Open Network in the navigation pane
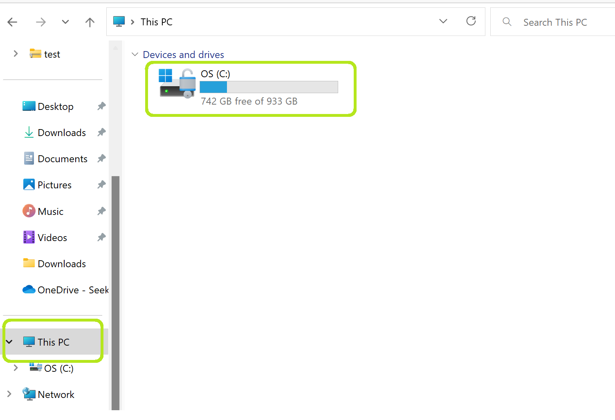 click(x=56, y=395)
